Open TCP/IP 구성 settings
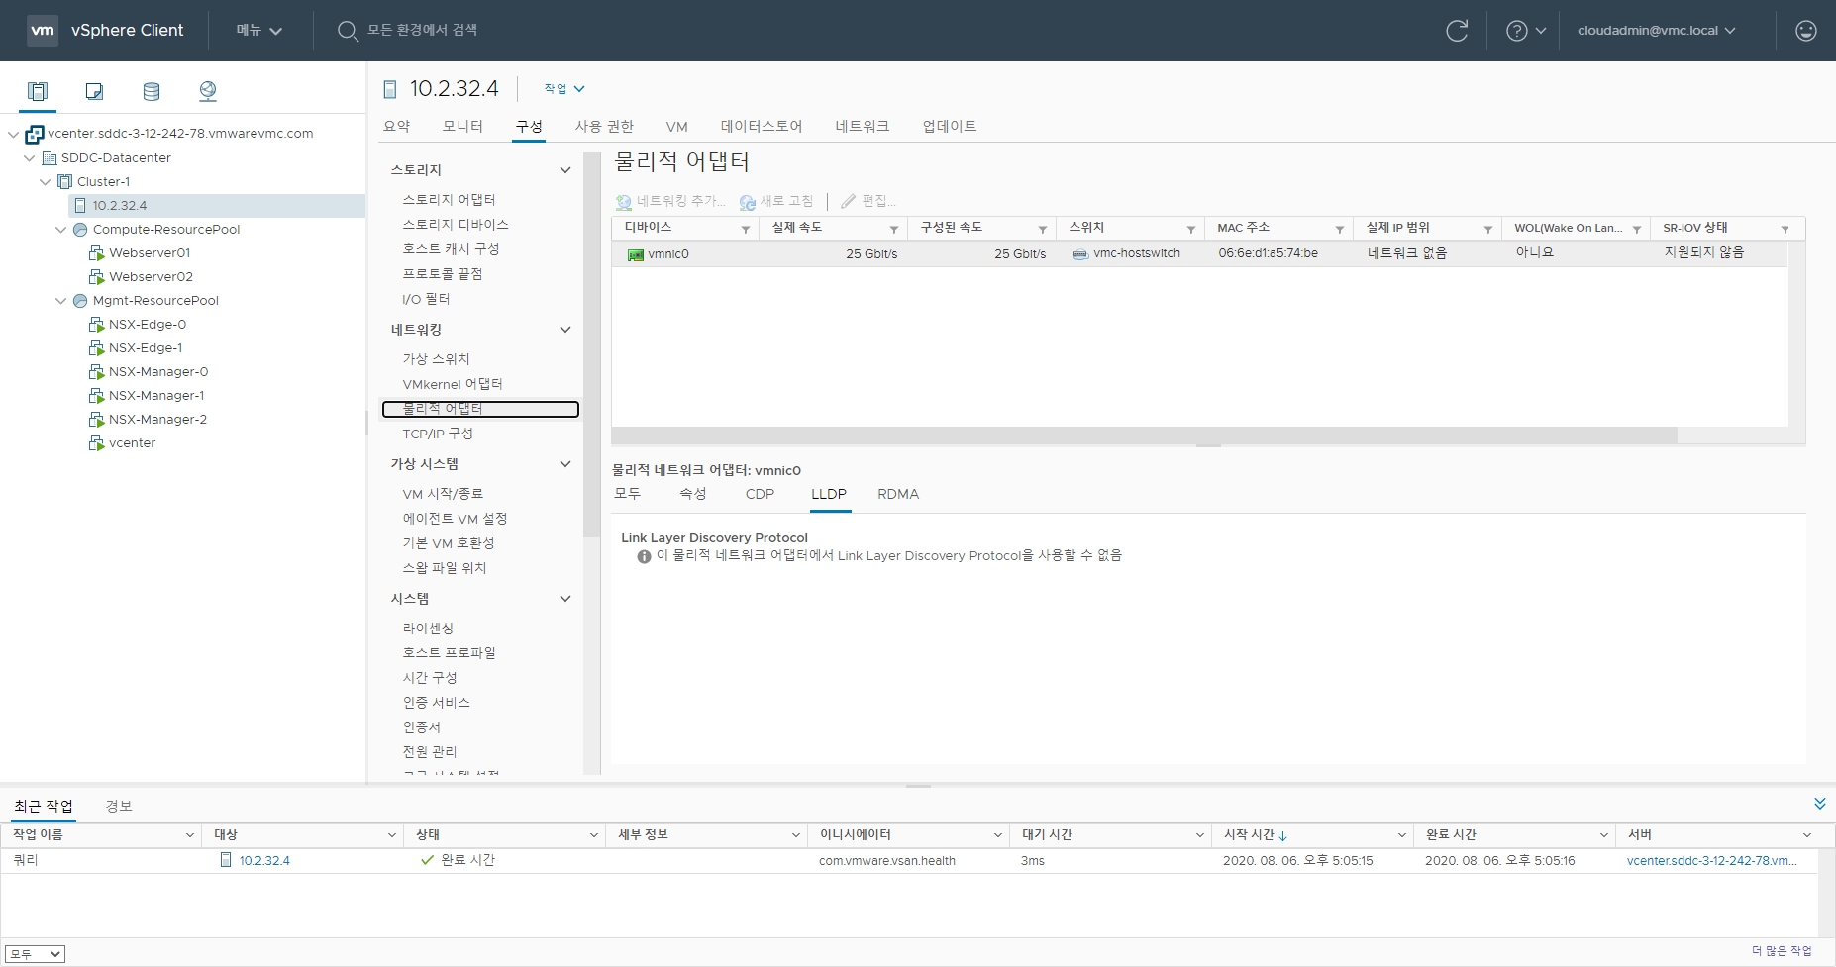Image resolution: width=1836 pixels, height=967 pixels. [x=438, y=434]
